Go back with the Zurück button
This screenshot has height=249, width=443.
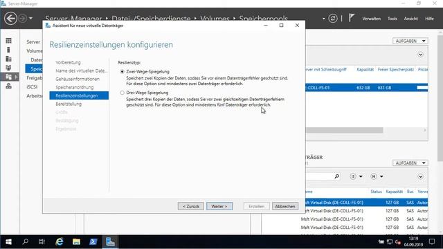coord(191,206)
